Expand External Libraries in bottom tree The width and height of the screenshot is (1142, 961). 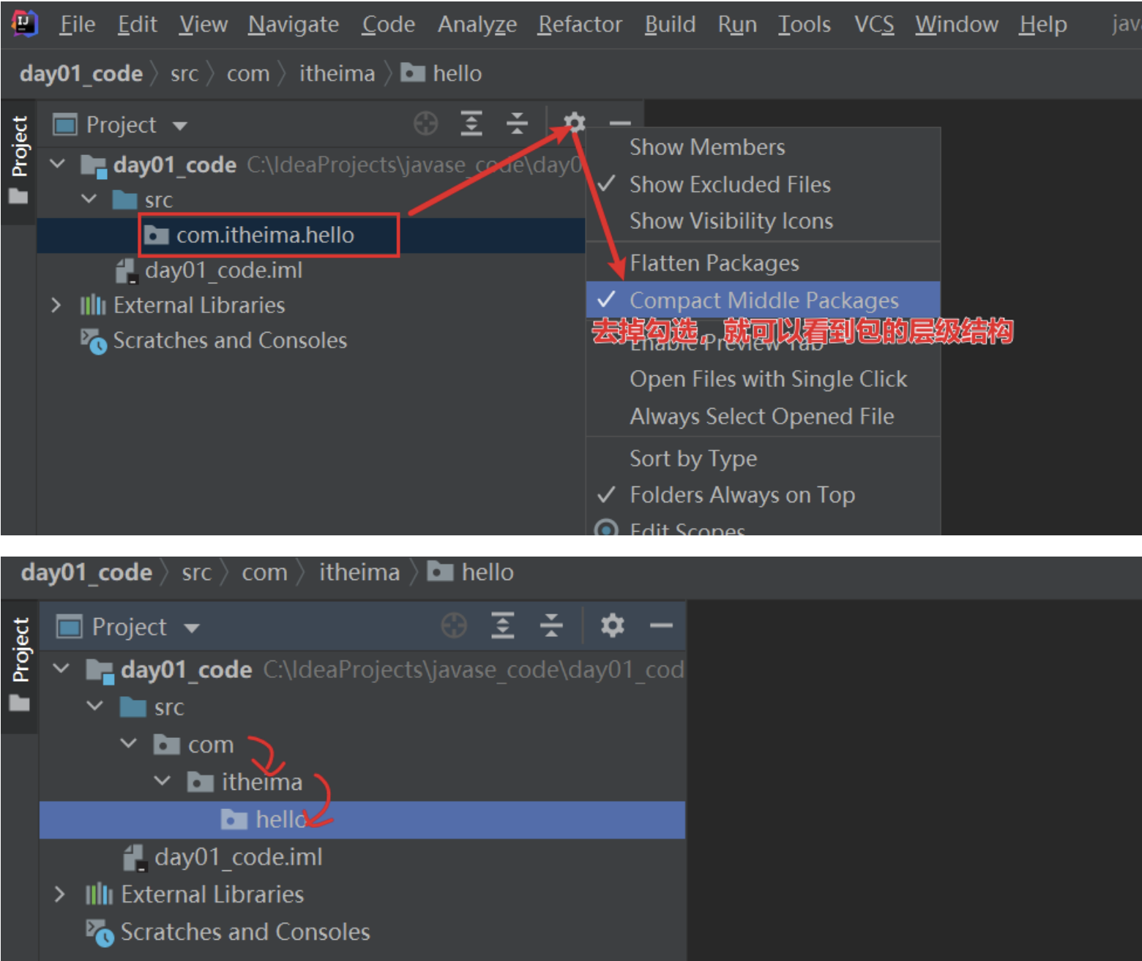click(60, 894)
